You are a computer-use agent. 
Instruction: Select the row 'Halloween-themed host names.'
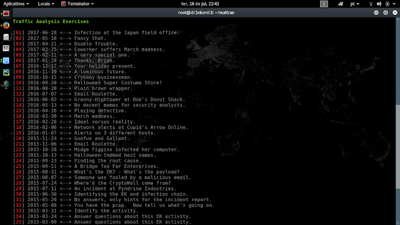click(x=84, y=155)
